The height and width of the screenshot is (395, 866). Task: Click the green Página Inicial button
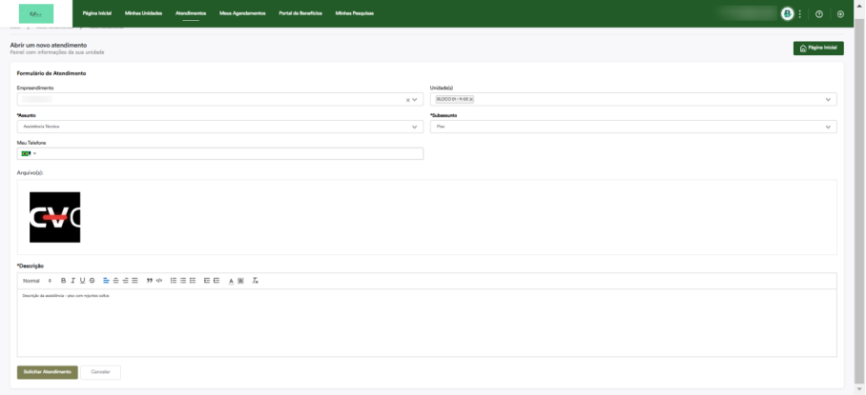[818, 48]
